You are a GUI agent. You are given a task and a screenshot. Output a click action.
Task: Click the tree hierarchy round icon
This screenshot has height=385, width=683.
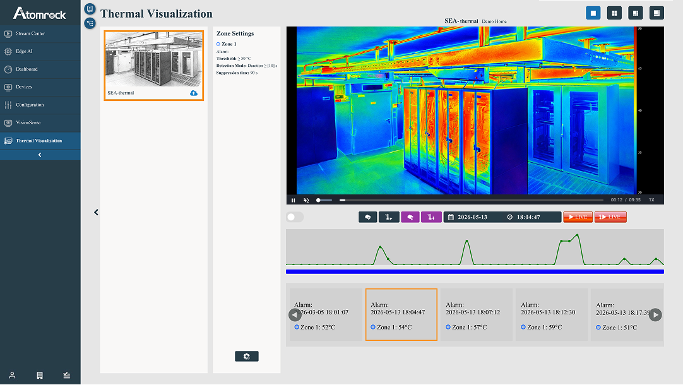pos(90,23)
